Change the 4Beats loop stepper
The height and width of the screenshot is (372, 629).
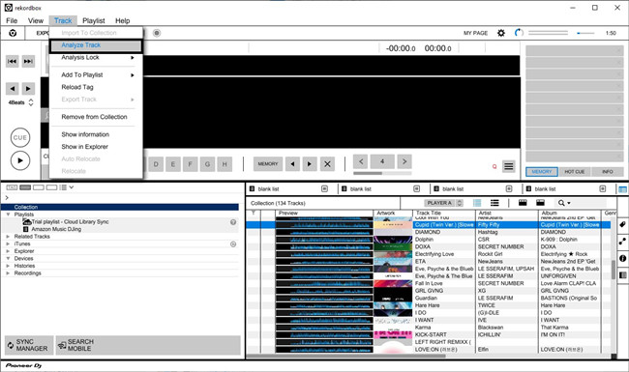[31, 102]
